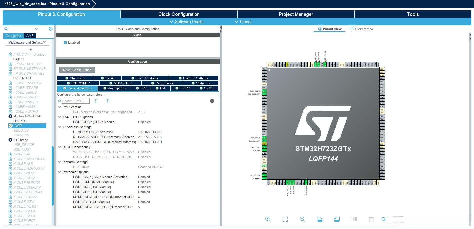Image resolution: width=474 pixels, height=229 pixels.
Task: Open the Tools tab
Action: coord(413,14)
